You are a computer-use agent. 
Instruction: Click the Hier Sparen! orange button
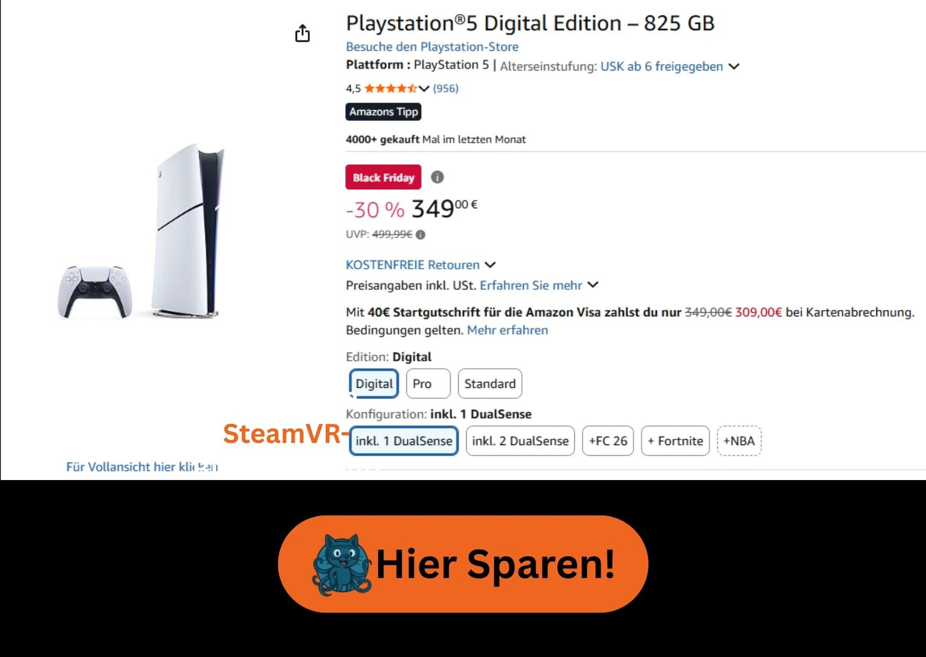(x=463, y=564)
